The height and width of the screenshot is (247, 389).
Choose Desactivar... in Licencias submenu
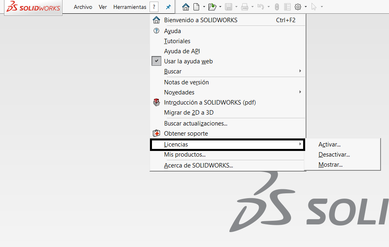pos(342,155)
